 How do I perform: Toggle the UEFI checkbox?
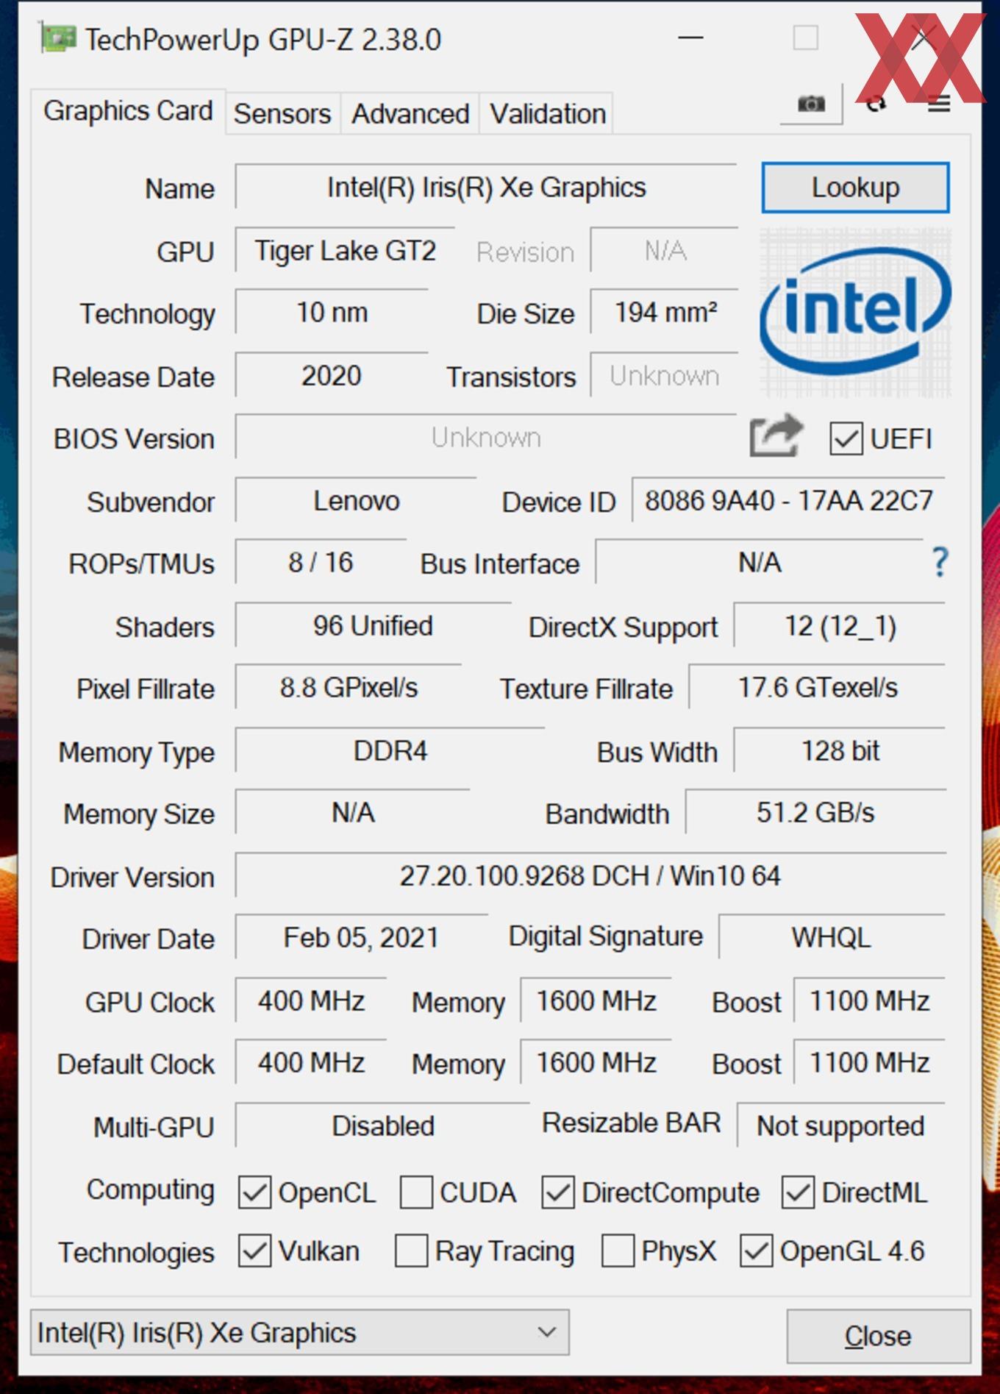(846, 439)
